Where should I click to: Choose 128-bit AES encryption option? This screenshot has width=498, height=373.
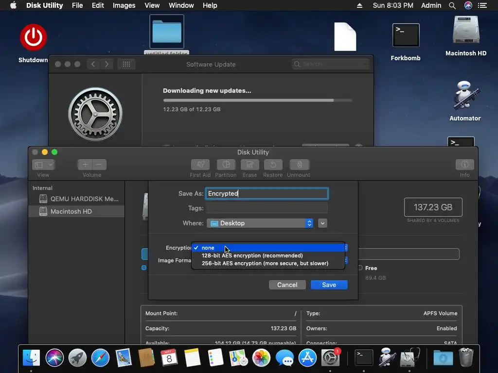point(268,255)
